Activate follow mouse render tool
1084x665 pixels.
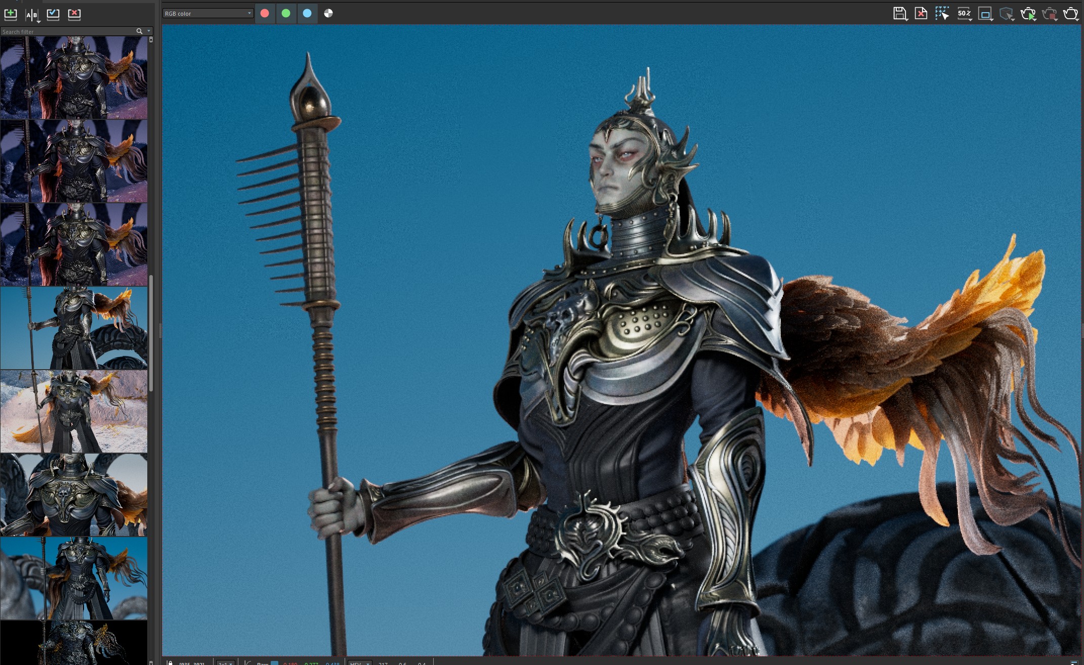coord(942,14)
